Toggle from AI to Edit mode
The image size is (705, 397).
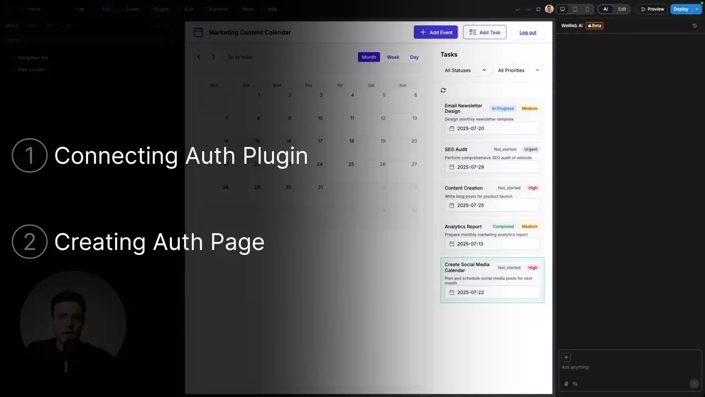[622, 9]
